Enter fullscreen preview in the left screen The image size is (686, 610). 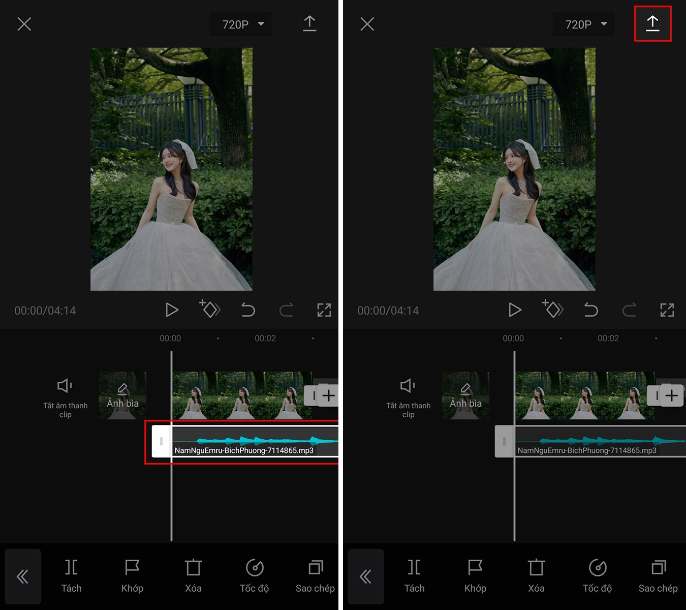pos(324,310)
